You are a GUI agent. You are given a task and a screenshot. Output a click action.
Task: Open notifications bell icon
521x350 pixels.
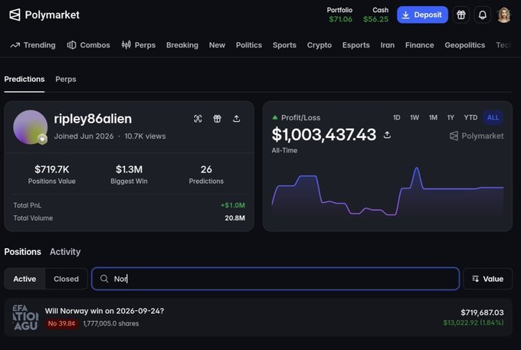483,15
